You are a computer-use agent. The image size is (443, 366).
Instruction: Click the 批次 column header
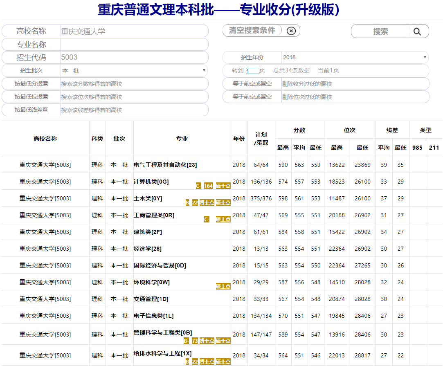coord(119,139)
